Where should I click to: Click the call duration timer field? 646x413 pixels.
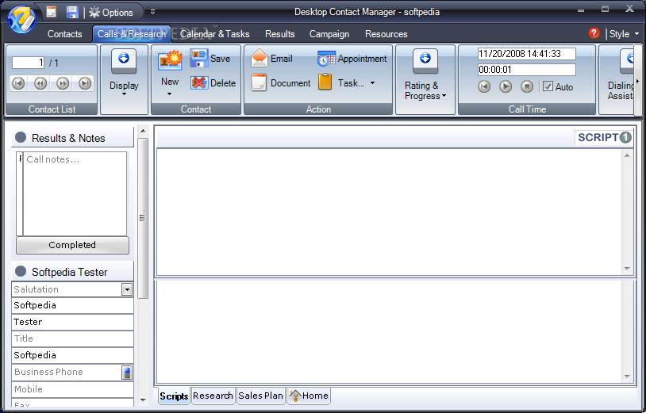tap(526, 70)
